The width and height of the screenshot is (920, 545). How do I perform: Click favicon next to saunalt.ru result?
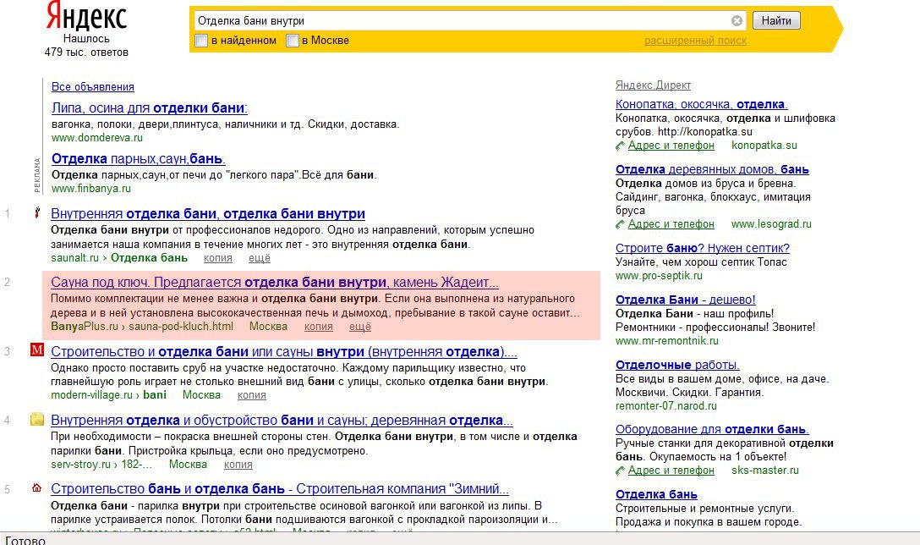[x=37, y=212]
